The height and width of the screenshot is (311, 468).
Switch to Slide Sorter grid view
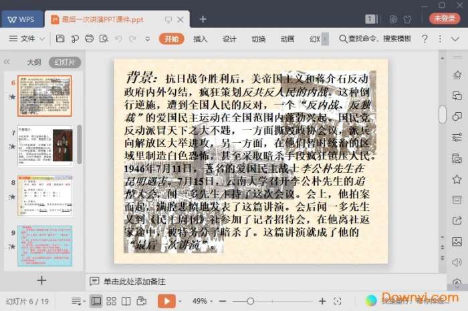coord(111,301)
